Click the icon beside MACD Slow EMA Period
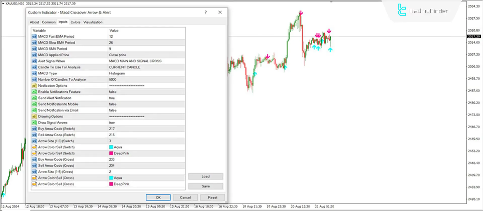Viewport: 483px width, 211px height. point(34,43)
